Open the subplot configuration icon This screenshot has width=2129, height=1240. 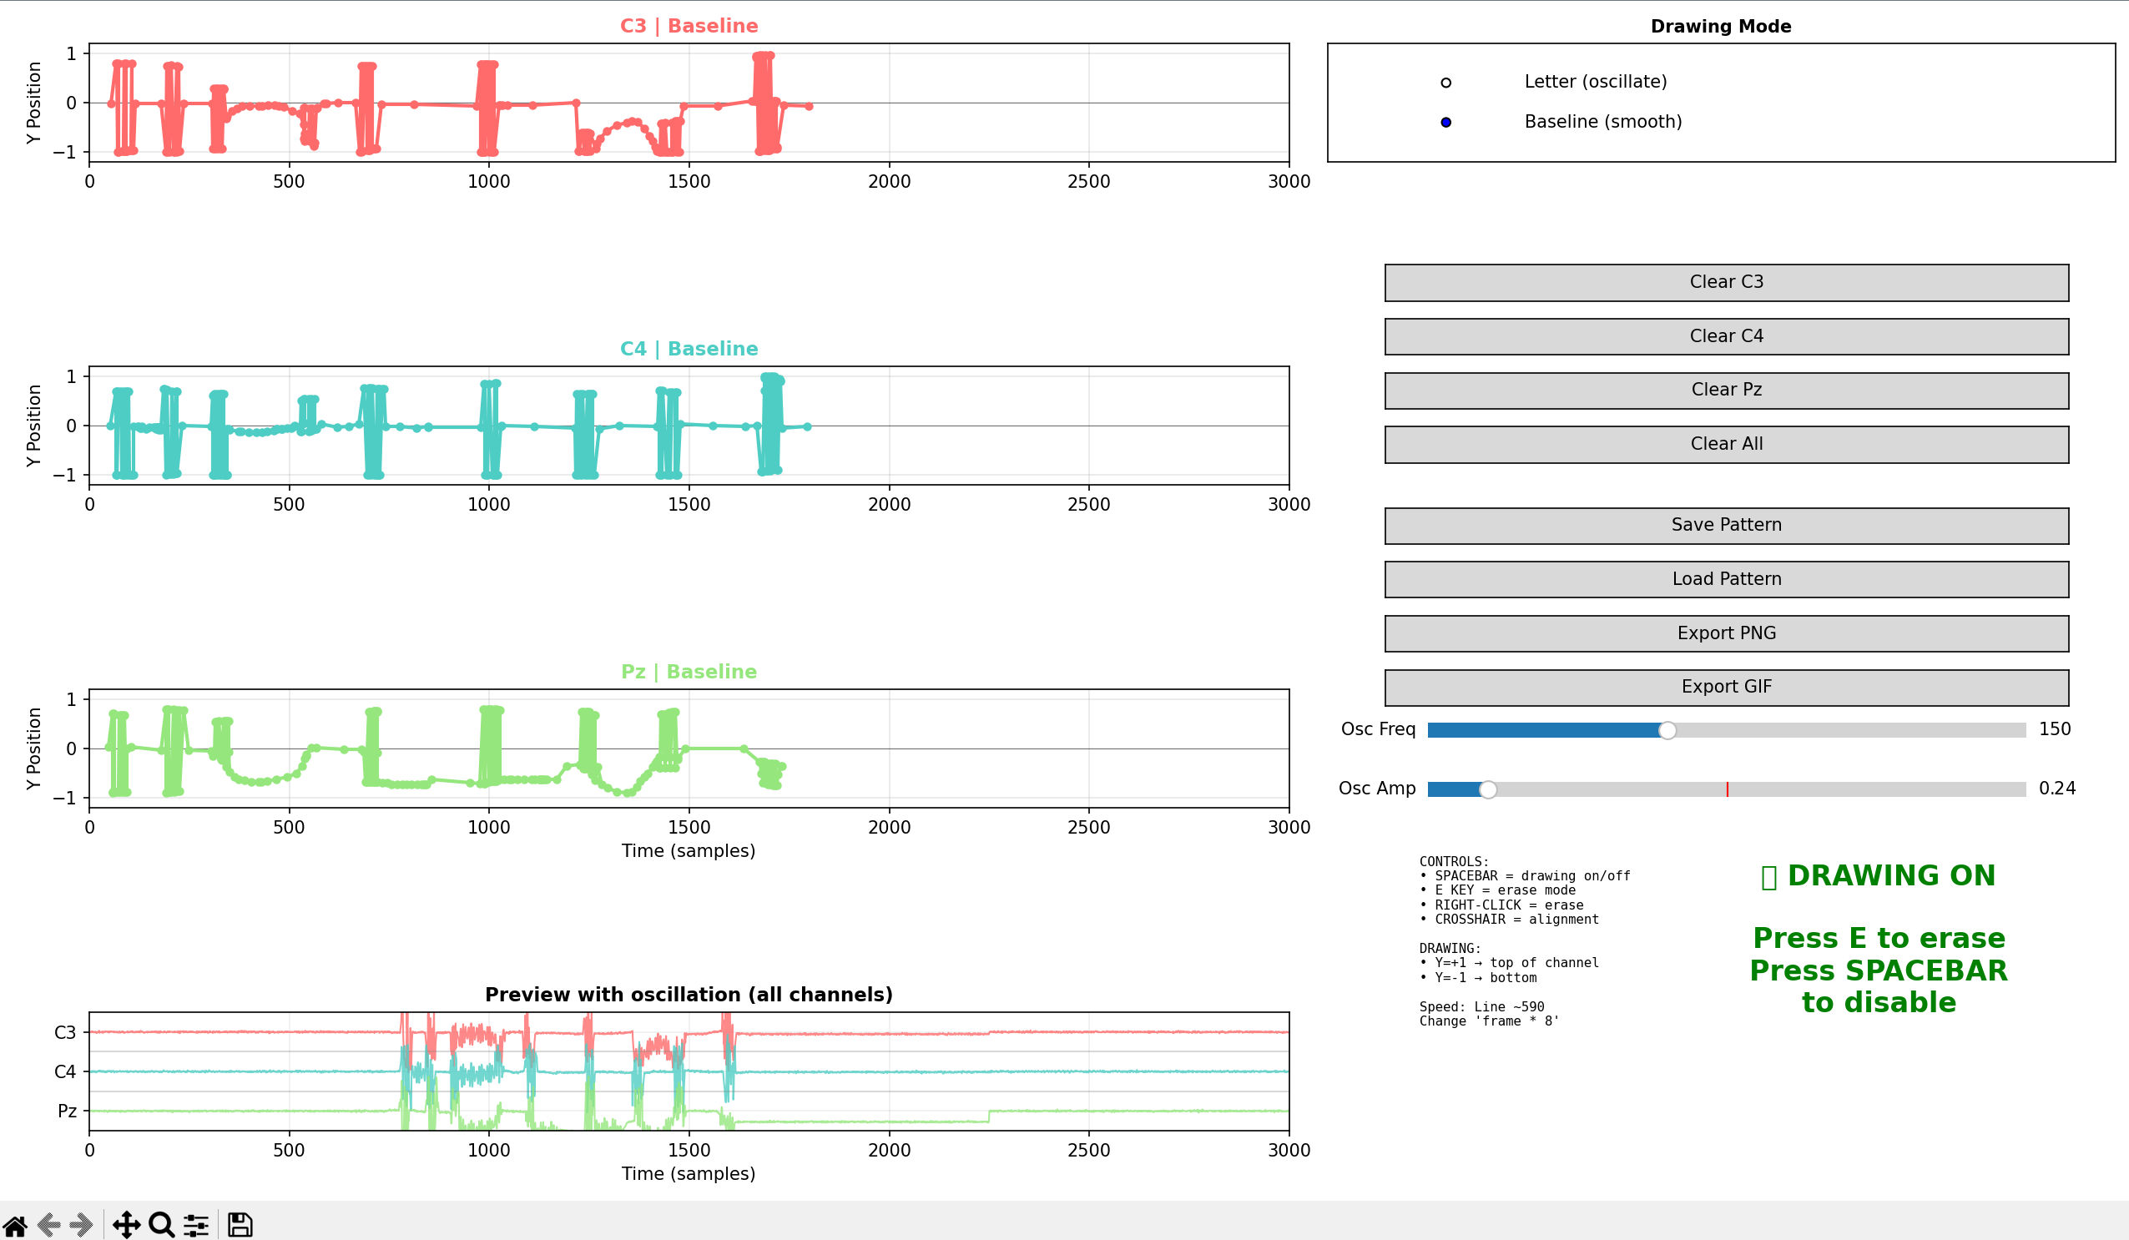tap(196, 1224)
